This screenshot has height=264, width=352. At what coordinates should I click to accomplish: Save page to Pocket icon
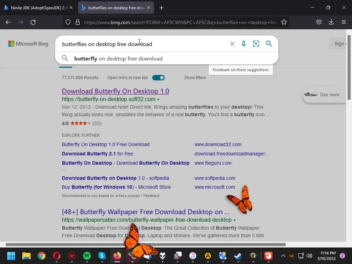(319, 22)
